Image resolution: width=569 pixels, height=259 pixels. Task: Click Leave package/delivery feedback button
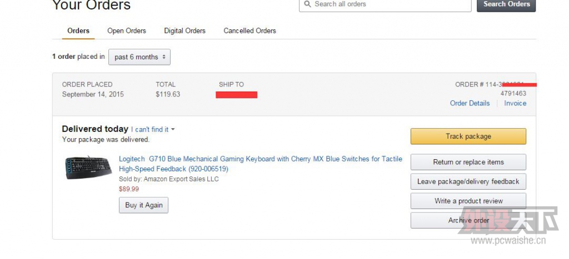pos(468,181)
